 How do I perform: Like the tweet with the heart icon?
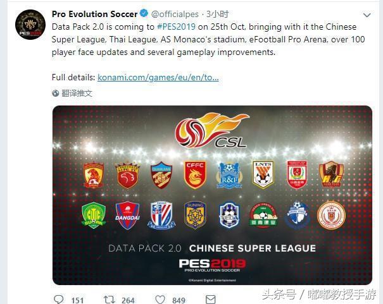click(x=160, y=300)
